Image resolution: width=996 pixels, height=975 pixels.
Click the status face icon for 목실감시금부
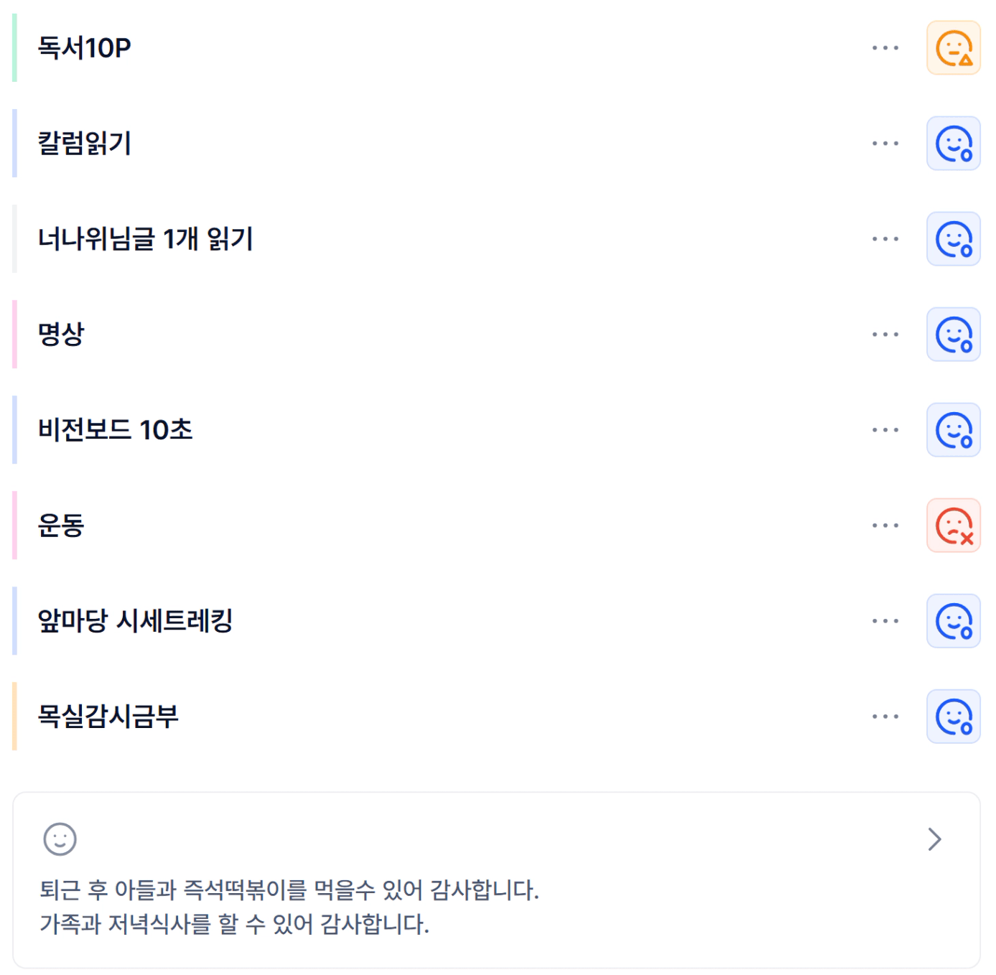(x=953, y=717)
